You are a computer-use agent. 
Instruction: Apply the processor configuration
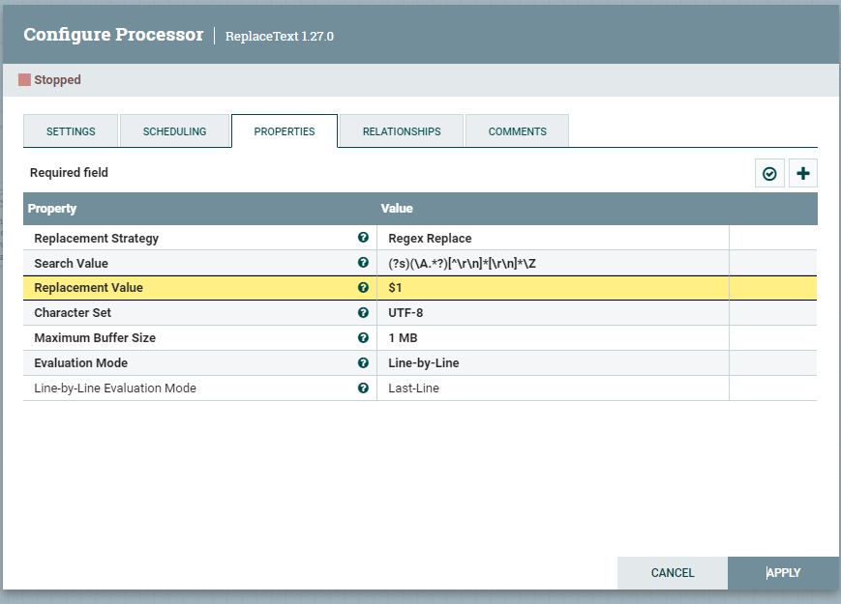tap(783, 572)
